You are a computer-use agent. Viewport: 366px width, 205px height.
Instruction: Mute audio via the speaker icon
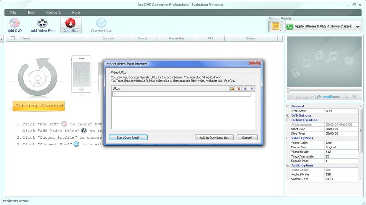[318, 97]
